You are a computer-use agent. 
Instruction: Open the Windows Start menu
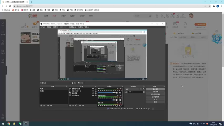pos(3,123)
